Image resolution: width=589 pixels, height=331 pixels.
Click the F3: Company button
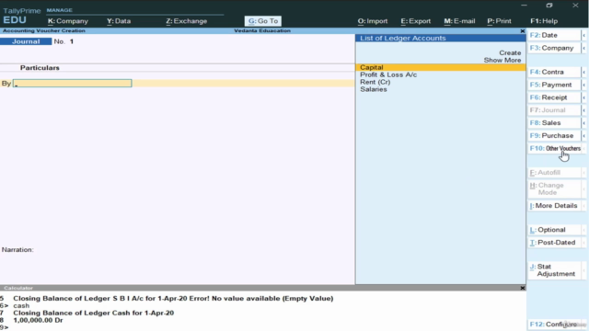coord(554,48)
